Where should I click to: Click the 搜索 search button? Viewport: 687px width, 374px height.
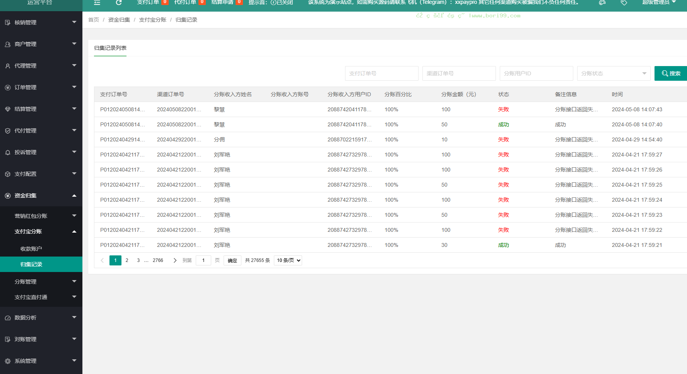coord(671,73)
